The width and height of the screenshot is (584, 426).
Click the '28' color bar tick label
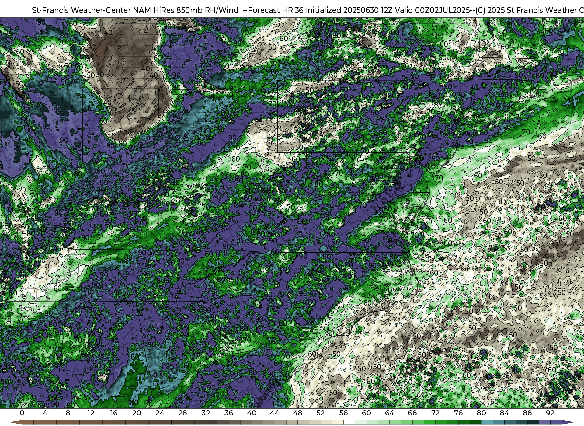click(x=183, y=413)
